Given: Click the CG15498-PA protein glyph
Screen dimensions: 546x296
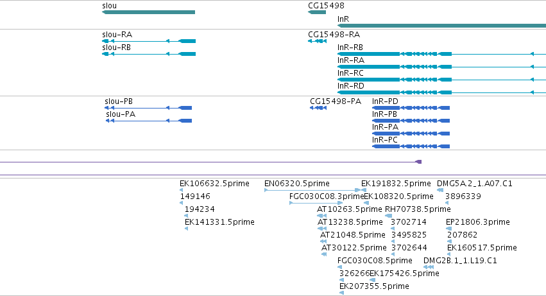Looking at the screenshot, I should (x=318, y=108).
